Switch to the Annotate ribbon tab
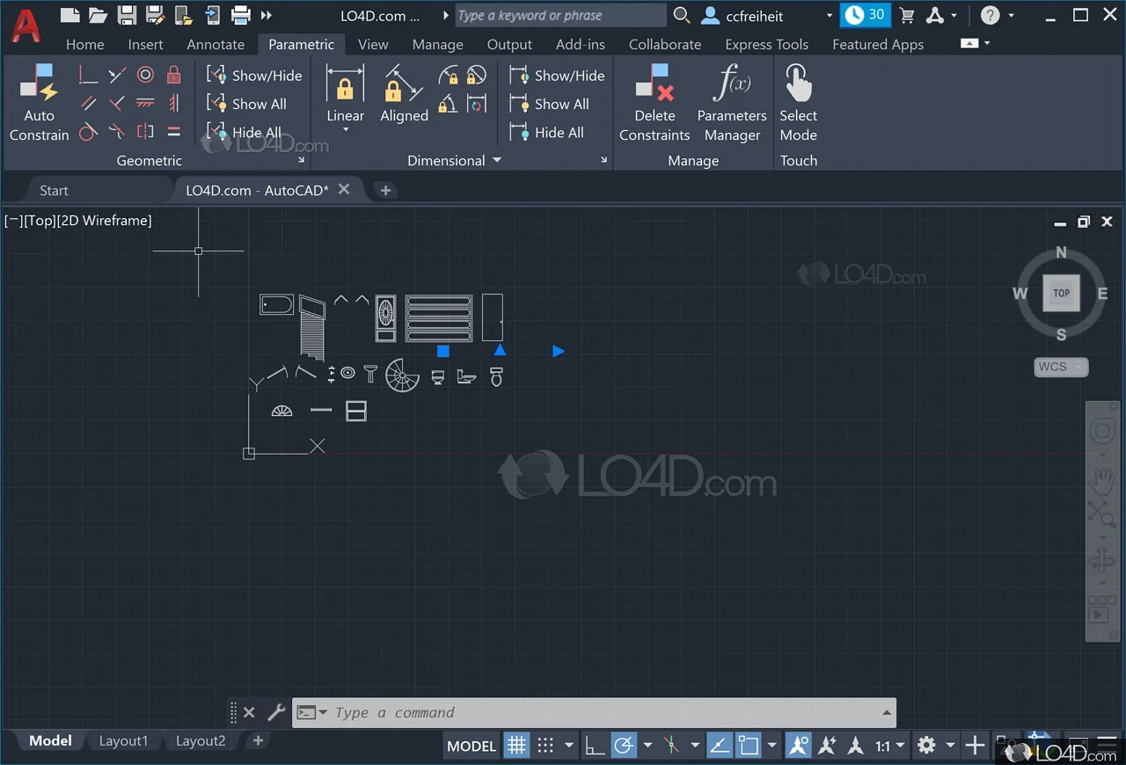Viewport: 1126px width, 765px height. (x=216, y=44)
